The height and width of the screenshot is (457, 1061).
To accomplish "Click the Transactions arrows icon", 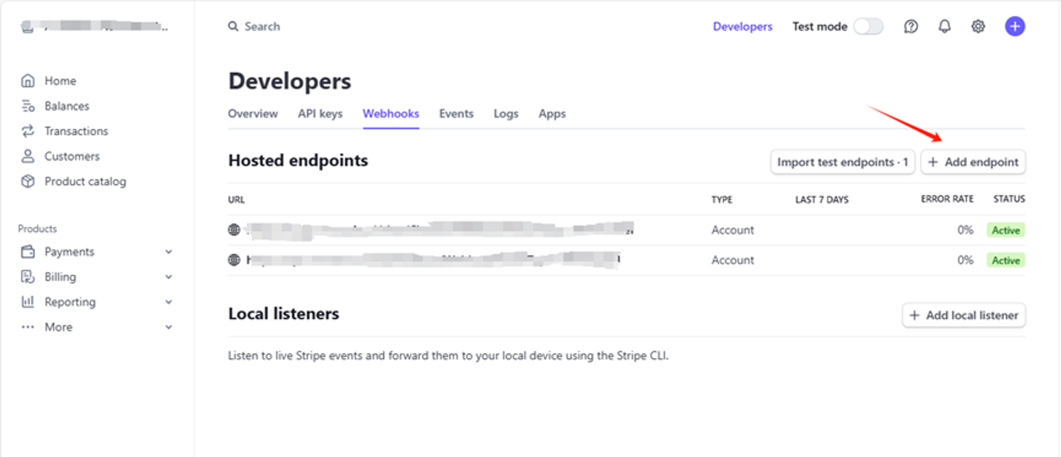I will point(28,131).
